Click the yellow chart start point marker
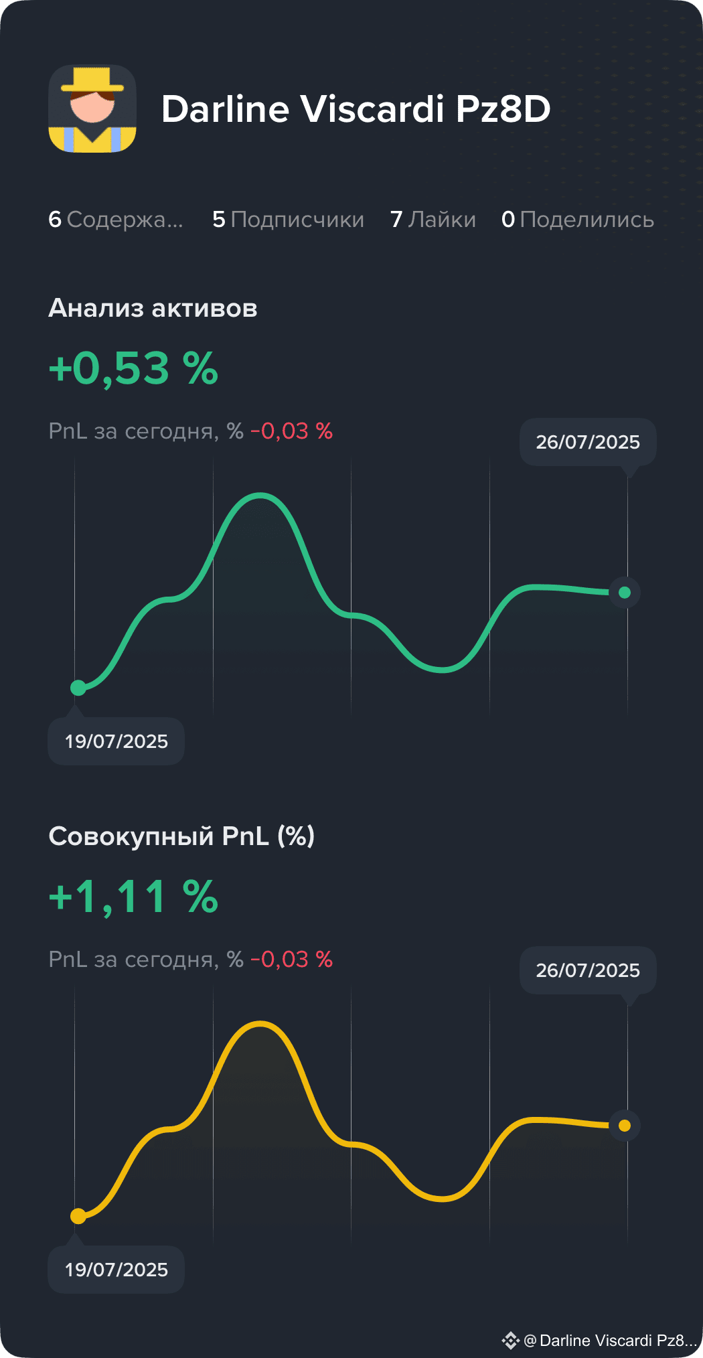This screenshot has width=703, height=1358. click(78, 1216)
